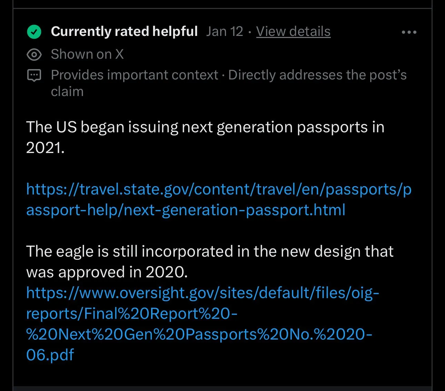The image size is (445, 391).
Task: Click the '06.pdf' ending of the report link
Action: pyautogui.click(x=50, y=355)
